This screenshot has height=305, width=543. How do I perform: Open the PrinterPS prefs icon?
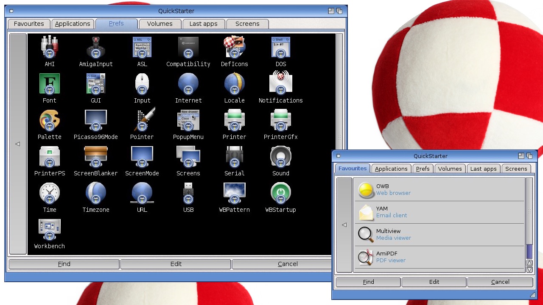click(x=50, y=157)
